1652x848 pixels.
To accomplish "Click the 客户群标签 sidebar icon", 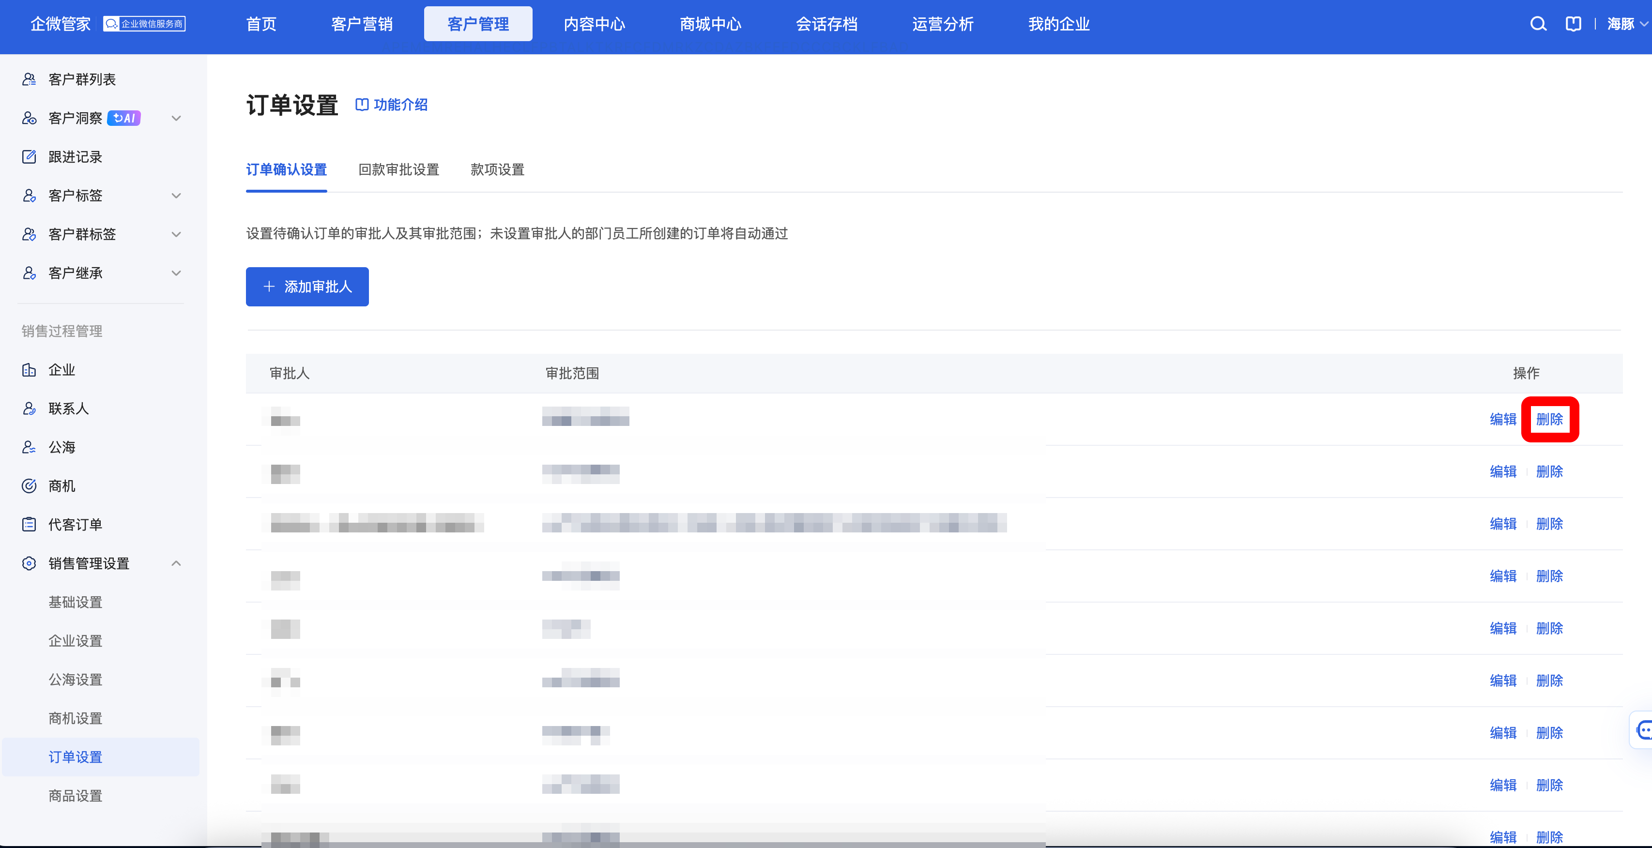I will click(x=29, y=234).
